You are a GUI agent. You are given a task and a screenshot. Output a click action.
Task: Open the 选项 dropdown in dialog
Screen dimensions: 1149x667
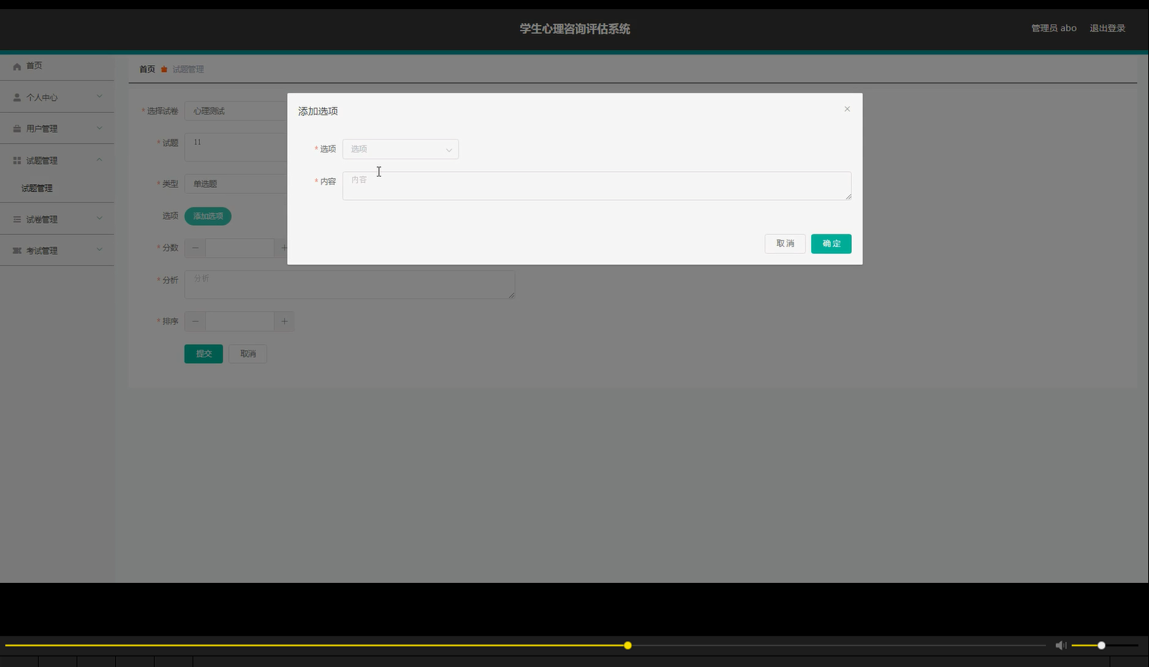(400, 149)
